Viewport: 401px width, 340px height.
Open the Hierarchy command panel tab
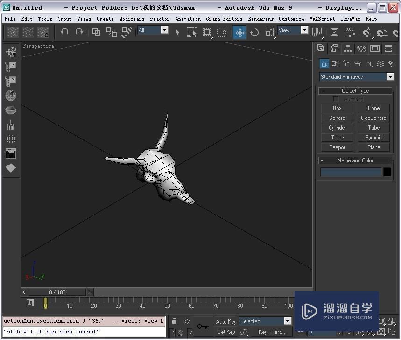pos(348,49)
